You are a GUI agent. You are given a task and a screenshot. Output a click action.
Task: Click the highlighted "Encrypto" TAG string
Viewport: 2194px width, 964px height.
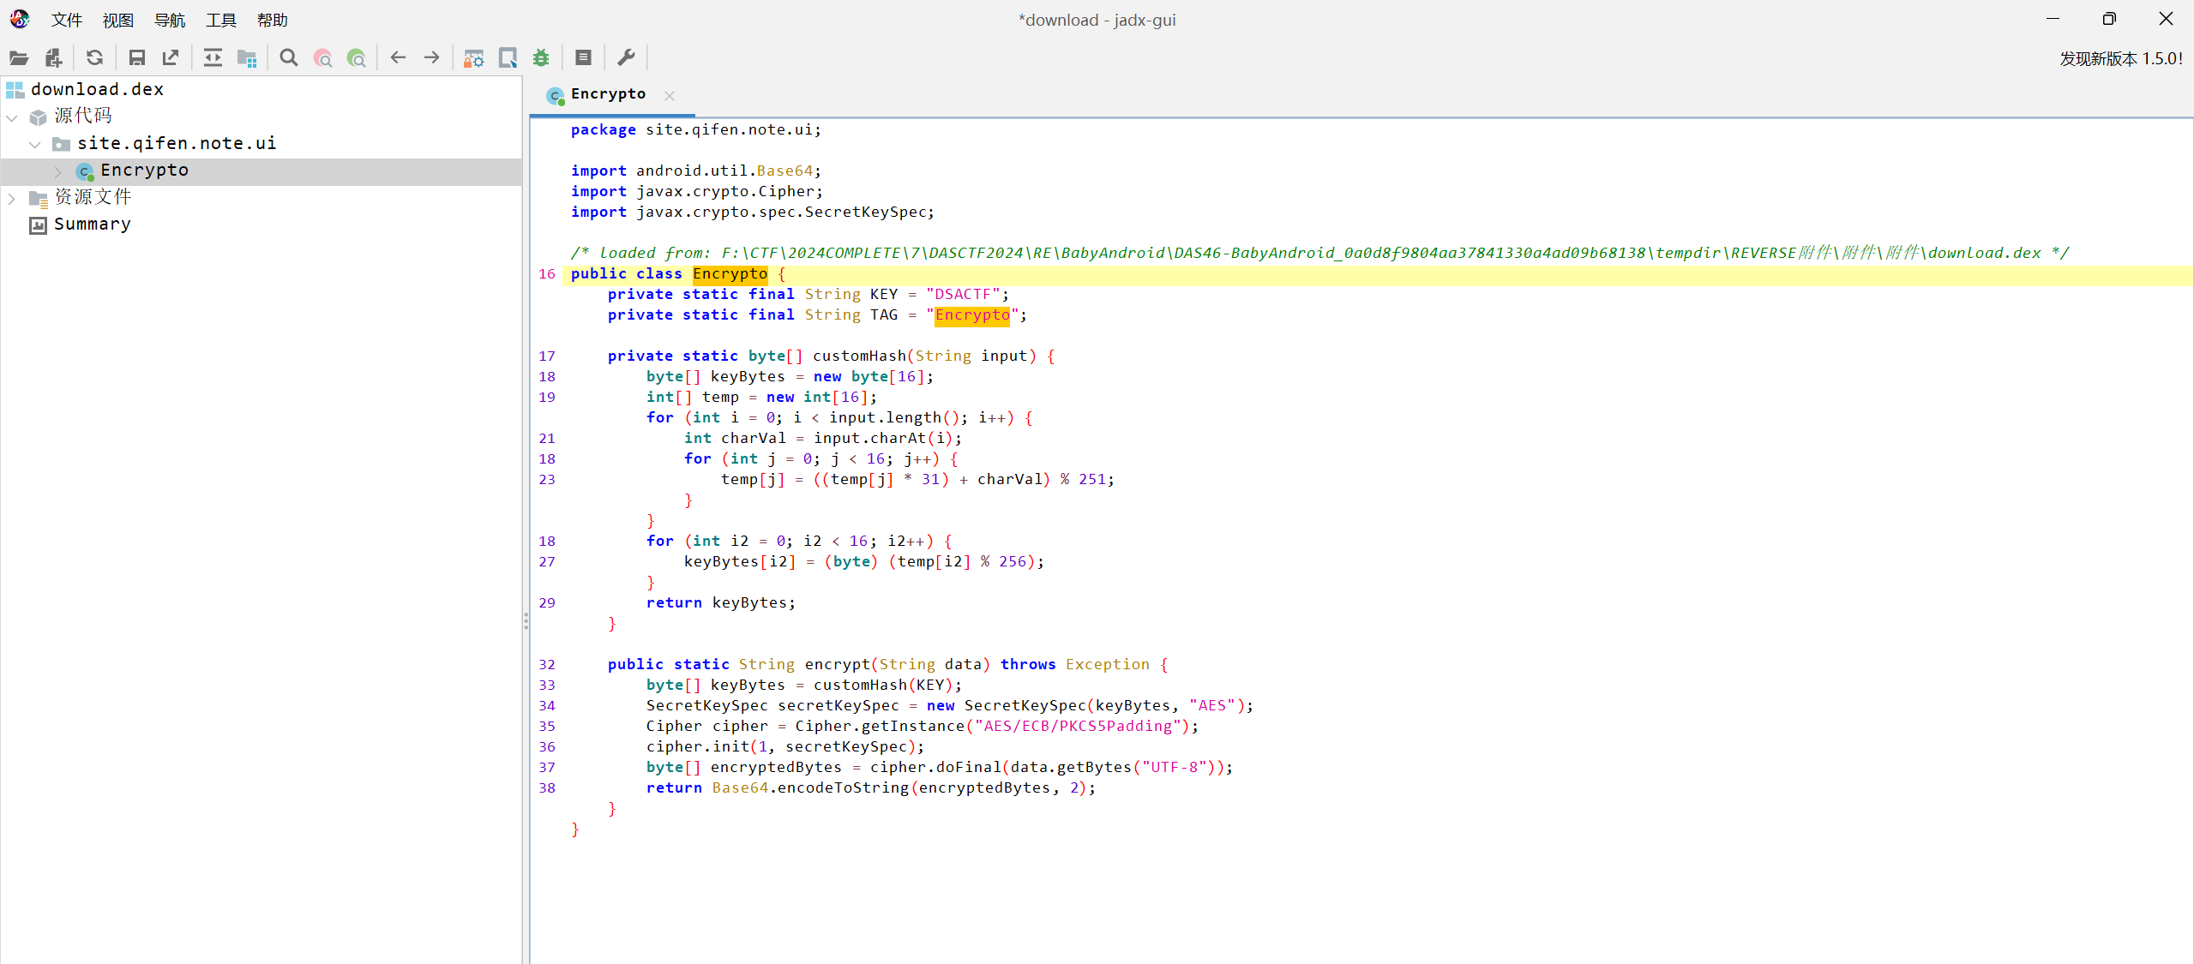[972, 315]
